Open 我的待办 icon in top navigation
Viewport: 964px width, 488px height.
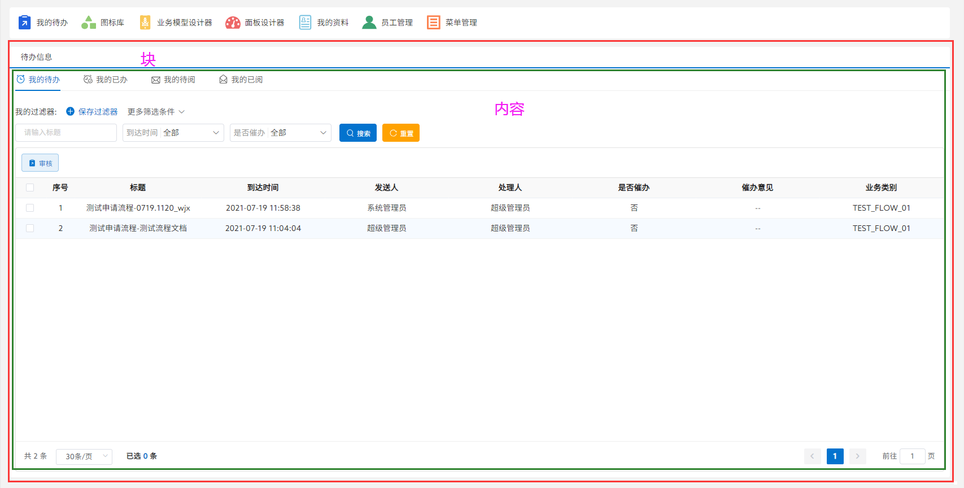[x=24, y=23]
